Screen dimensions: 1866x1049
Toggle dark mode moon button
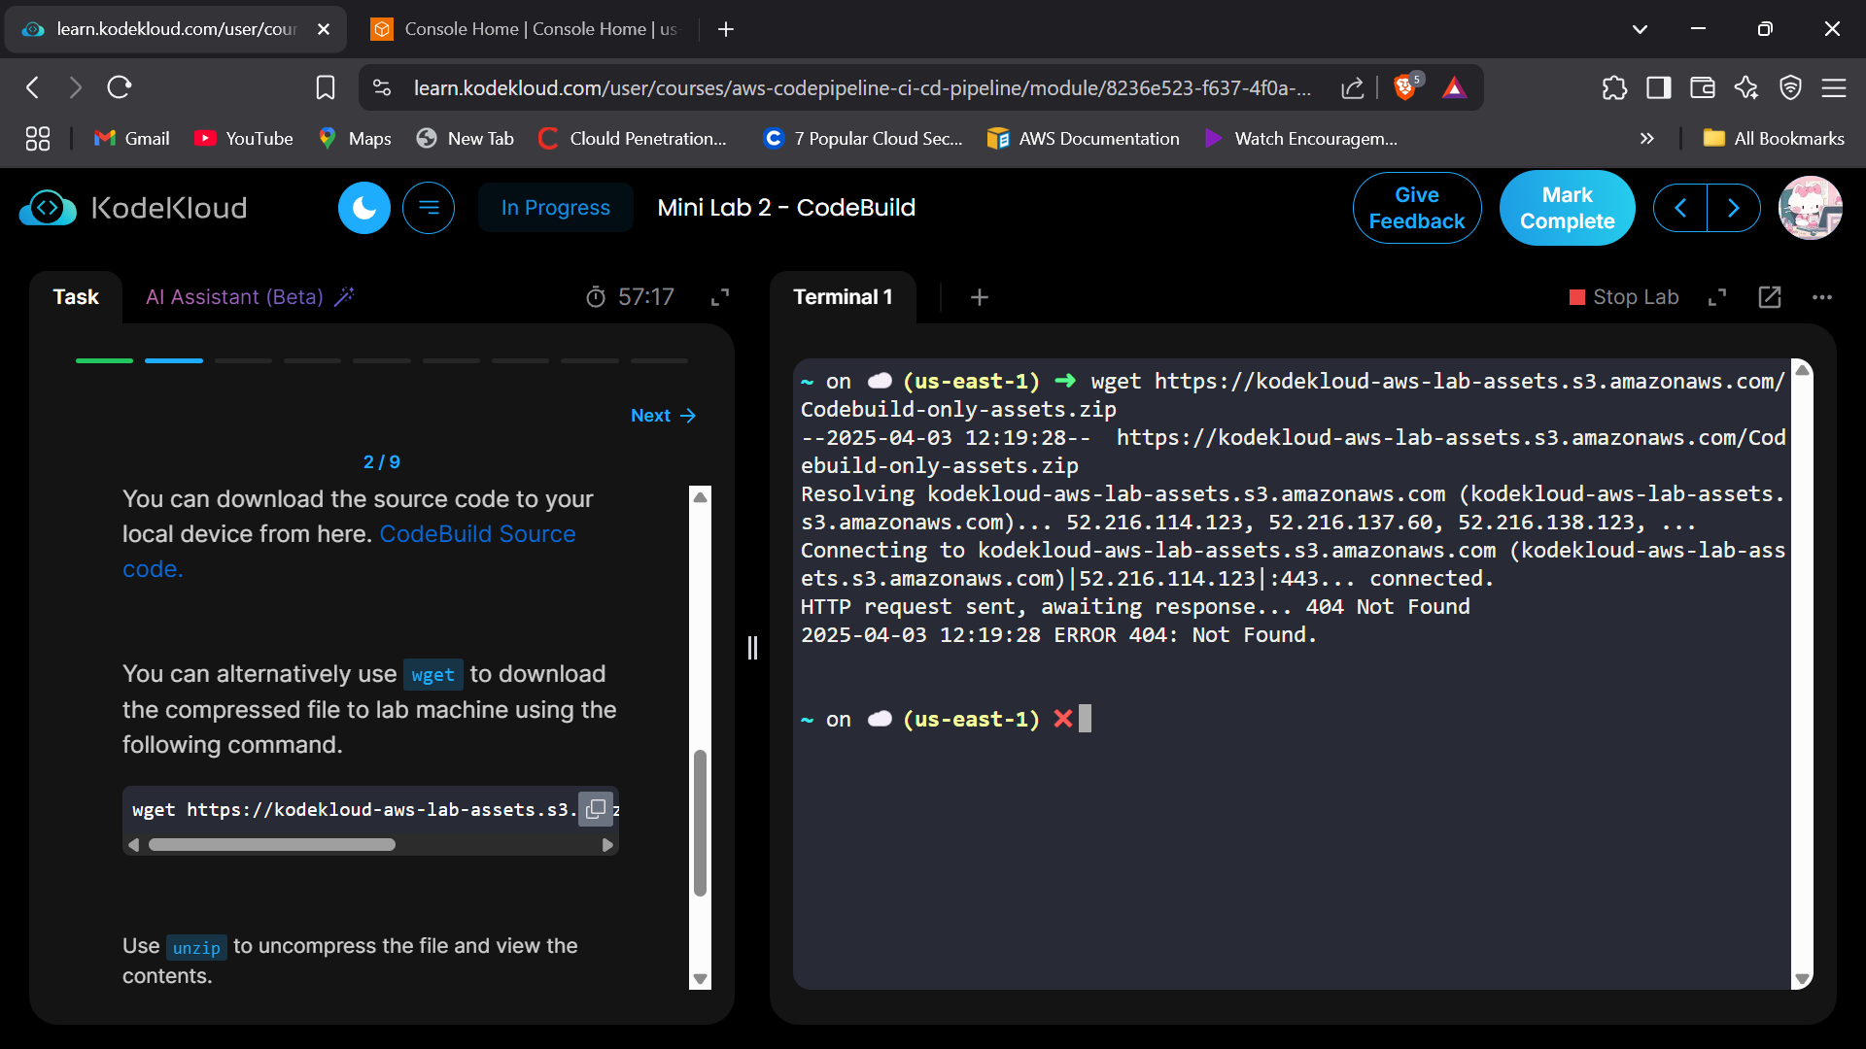363,208
